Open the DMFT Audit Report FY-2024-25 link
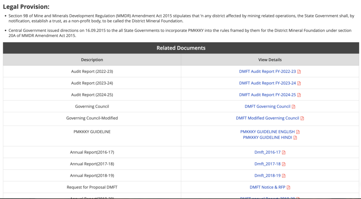Screen dimensions: 361x199 (x=267, y=95)
